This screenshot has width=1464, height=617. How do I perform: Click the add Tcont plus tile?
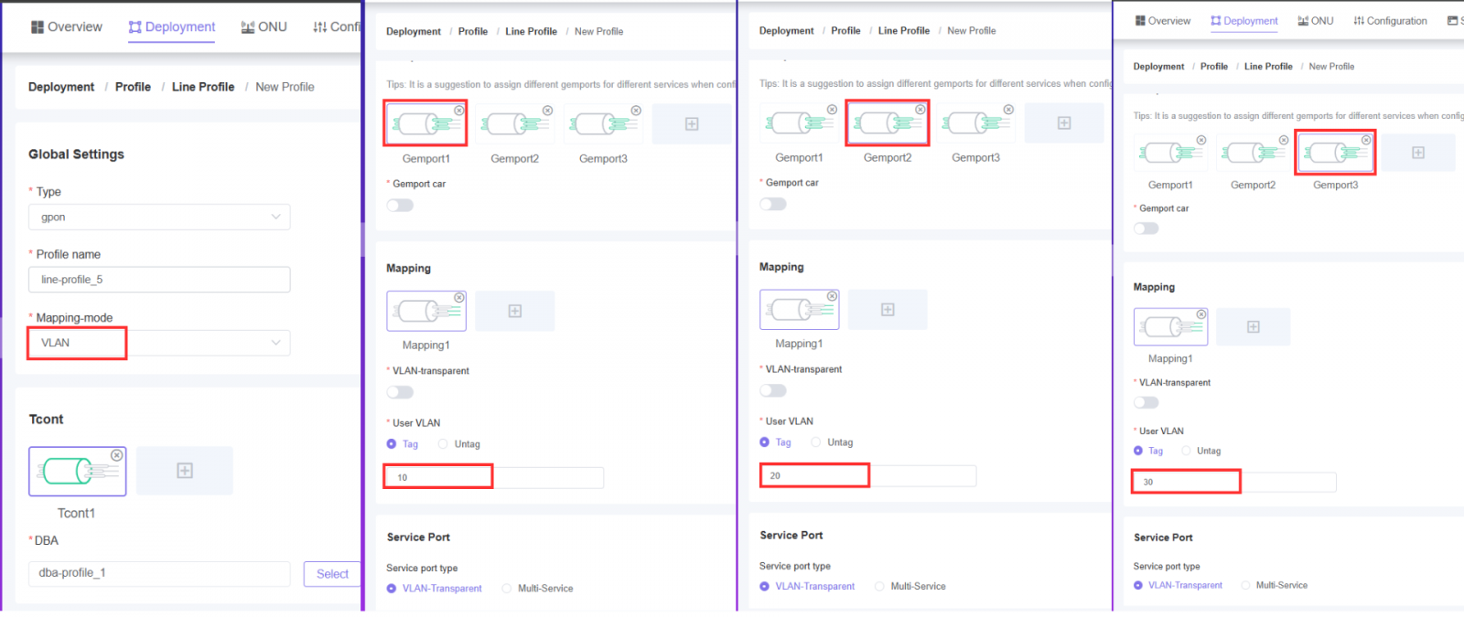[x=185, y=471]
